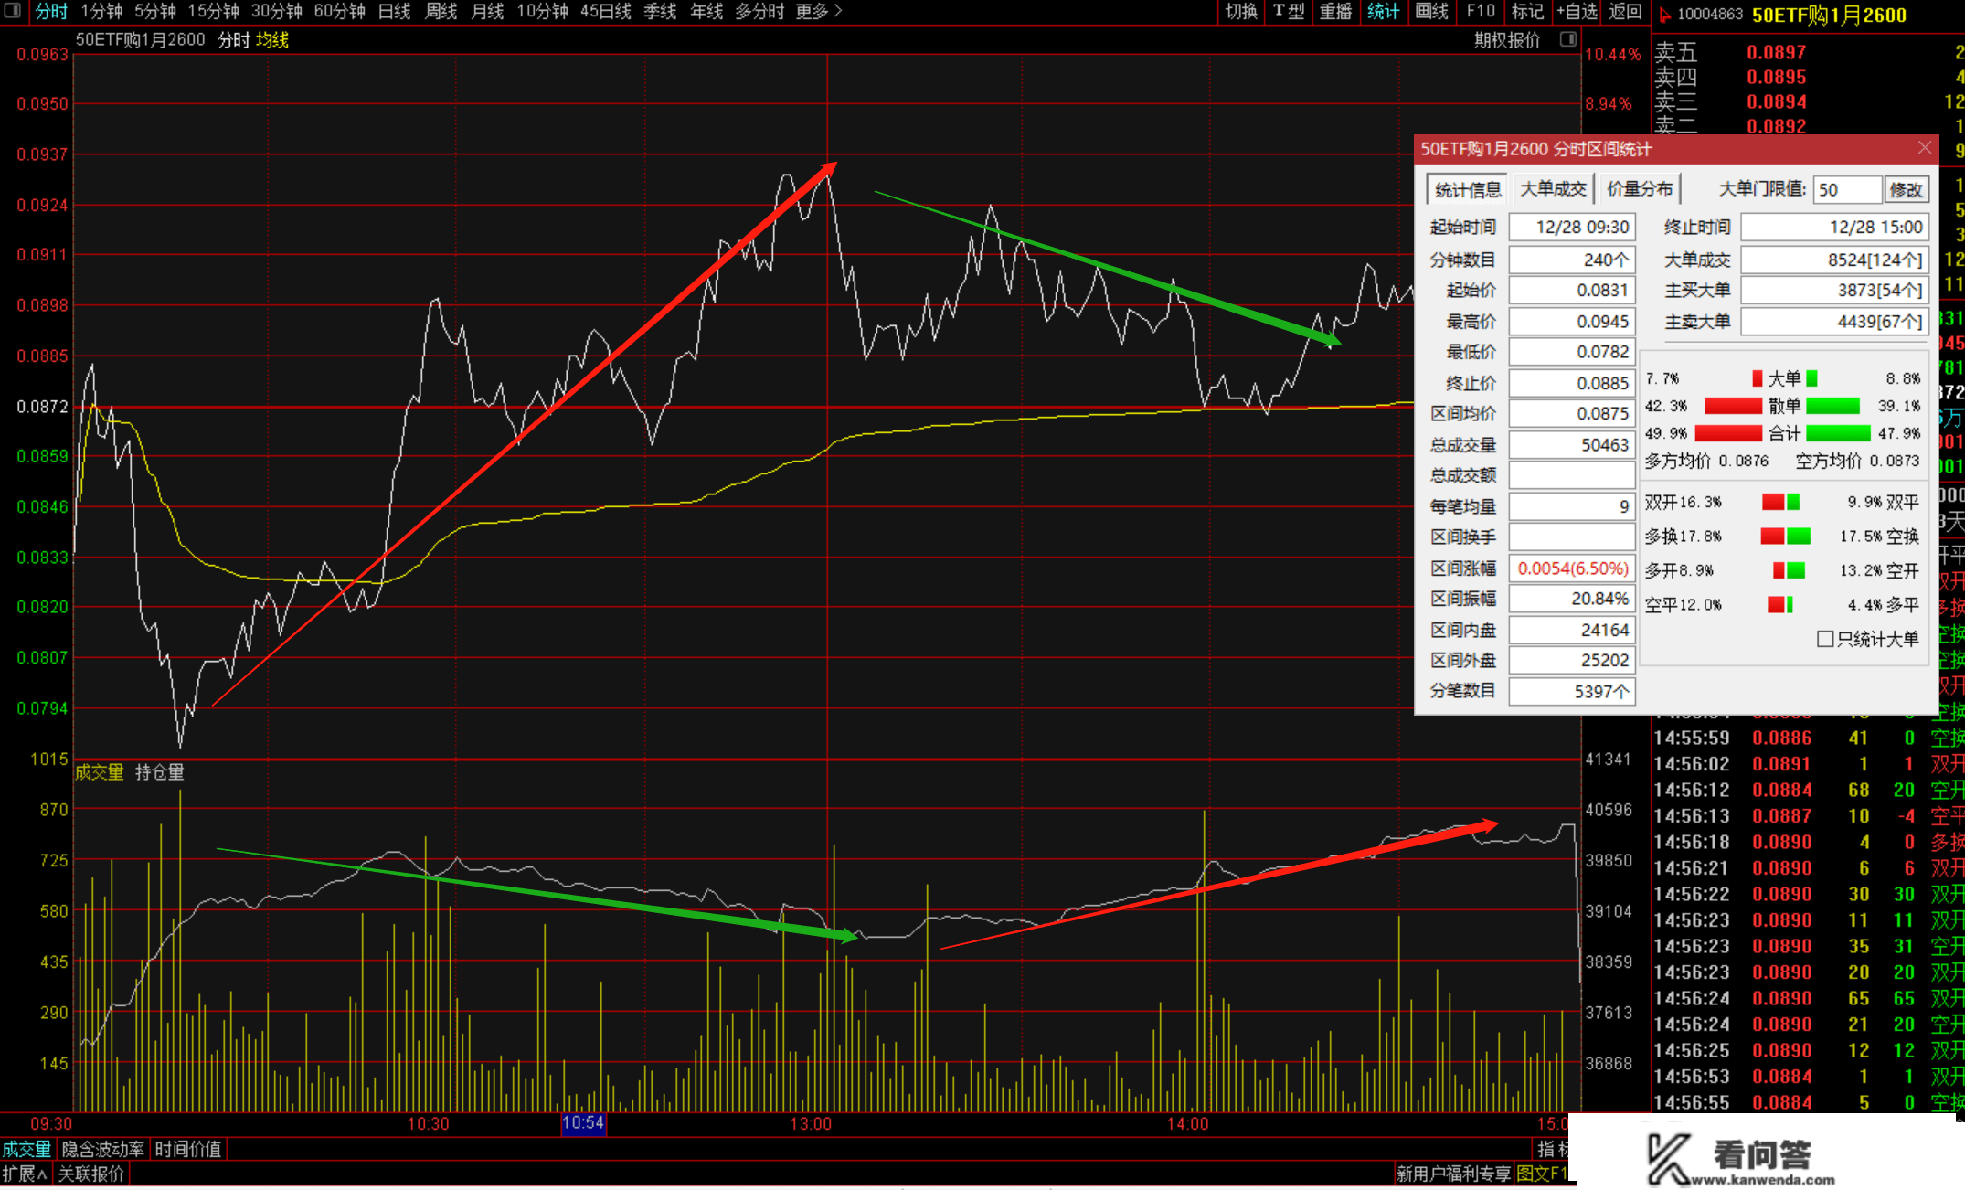Image resolution: width=1965 pixels, height=1190 pixels.
Task: Open the 关联报价 tab
Action: click(91, 1174)
